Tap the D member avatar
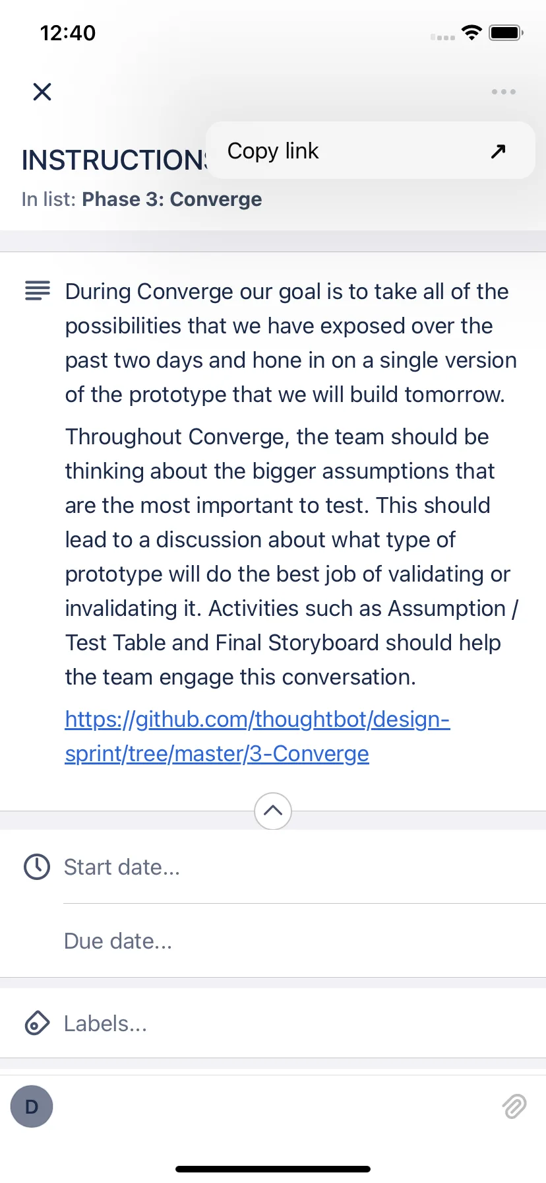 (x=32, y=1106)
